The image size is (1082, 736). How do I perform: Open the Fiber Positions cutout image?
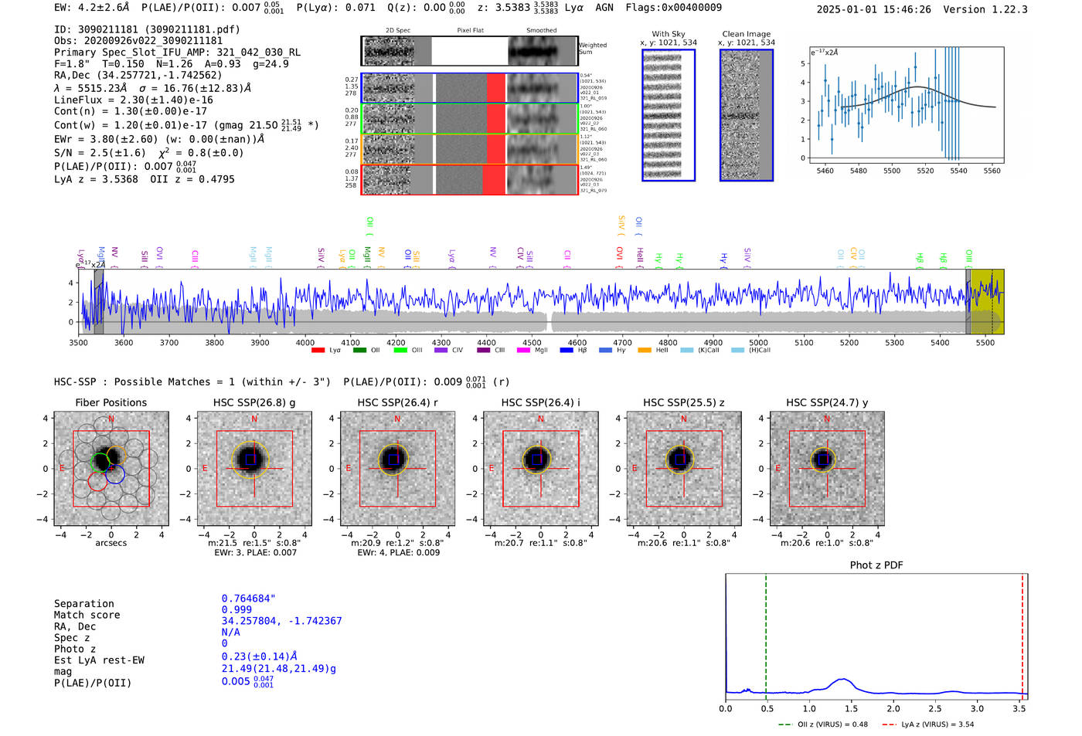pyautogui.click(x=111, y=469)
